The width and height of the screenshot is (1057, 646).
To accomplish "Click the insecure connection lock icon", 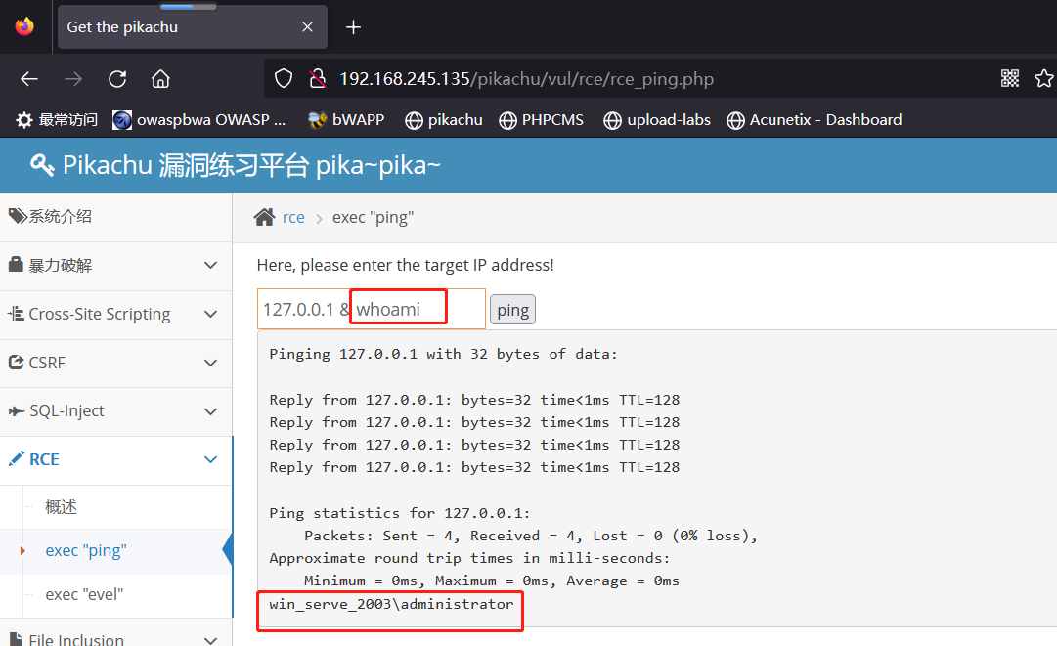I will pyautogui.click(x=318, y=79).
